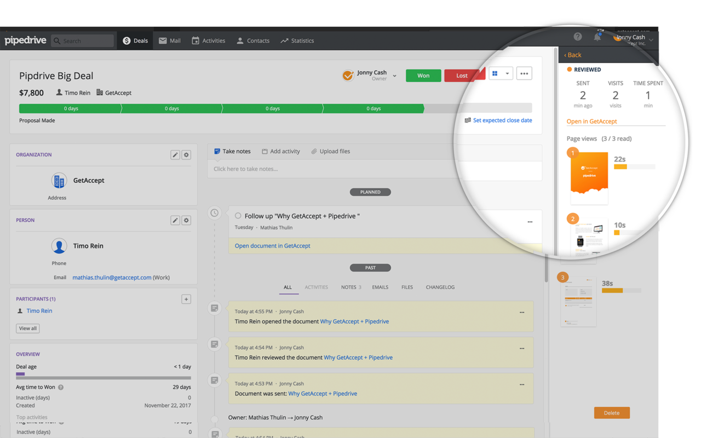Edit Person section with pencil icon
The width and height of the screenshot is (701, 438).
coord(175,220)
